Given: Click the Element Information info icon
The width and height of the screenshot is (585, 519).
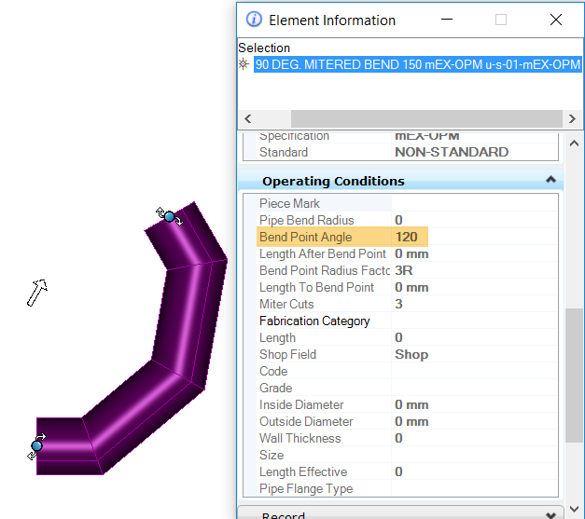Looking at the screenshot, I should click(x=254, y=20).
